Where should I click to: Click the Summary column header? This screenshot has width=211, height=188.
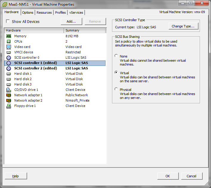coord(85,30)
